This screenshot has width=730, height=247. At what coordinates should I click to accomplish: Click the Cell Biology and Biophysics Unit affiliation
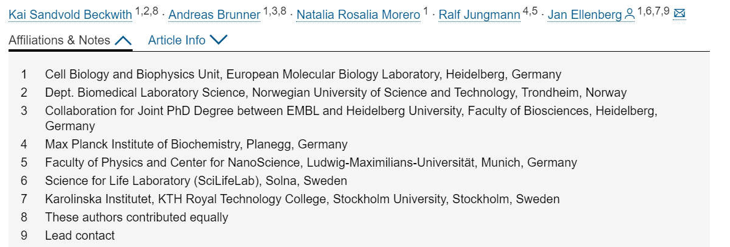click(x=303, y=75)
